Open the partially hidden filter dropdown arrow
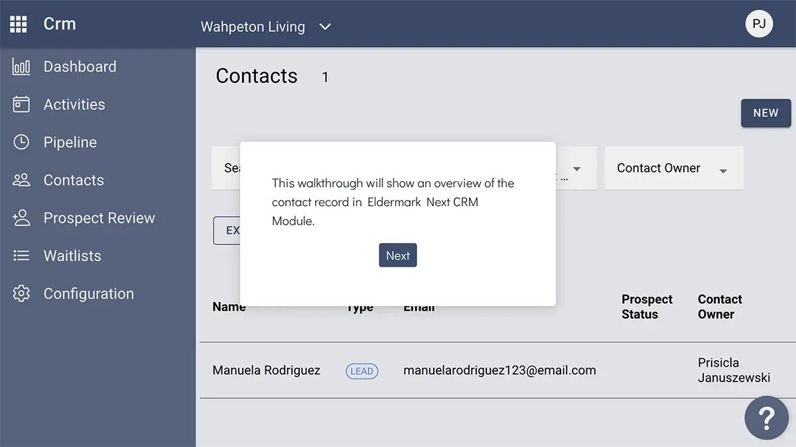This screenshot has height=447, width=796. [x=576, y=169]
